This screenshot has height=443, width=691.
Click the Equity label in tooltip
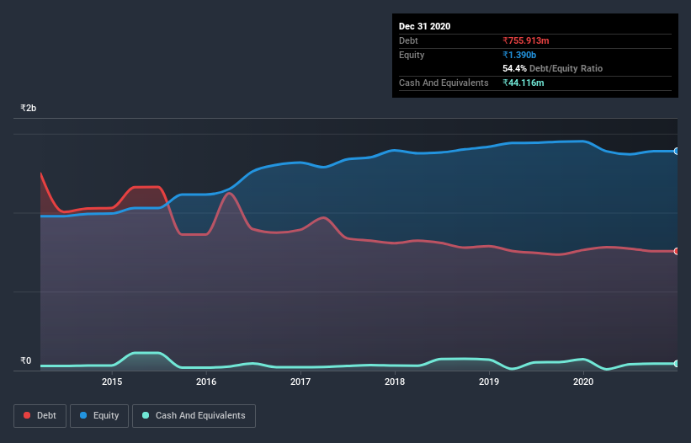pos(412,55)
